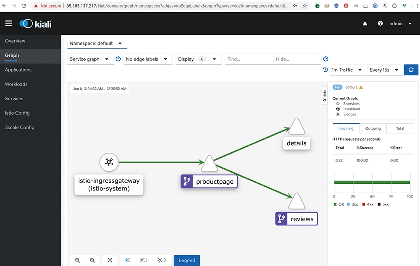Expand the Namespace: default dropdown
Screen dimensions: 420x266
coord(97,43)
